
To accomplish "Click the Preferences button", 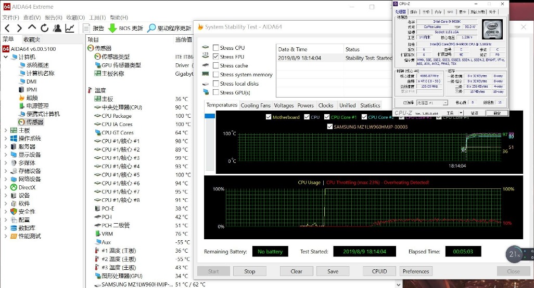I will click(x=416, y=271).
